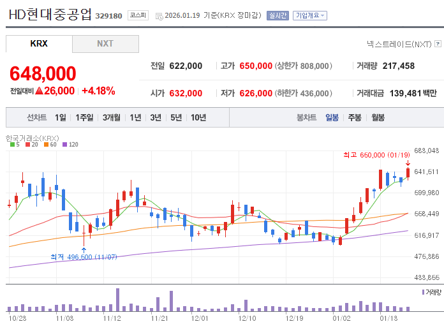Click the orange 60-day average legend swatch
The image size is (444, 324).
pos(46,144)
